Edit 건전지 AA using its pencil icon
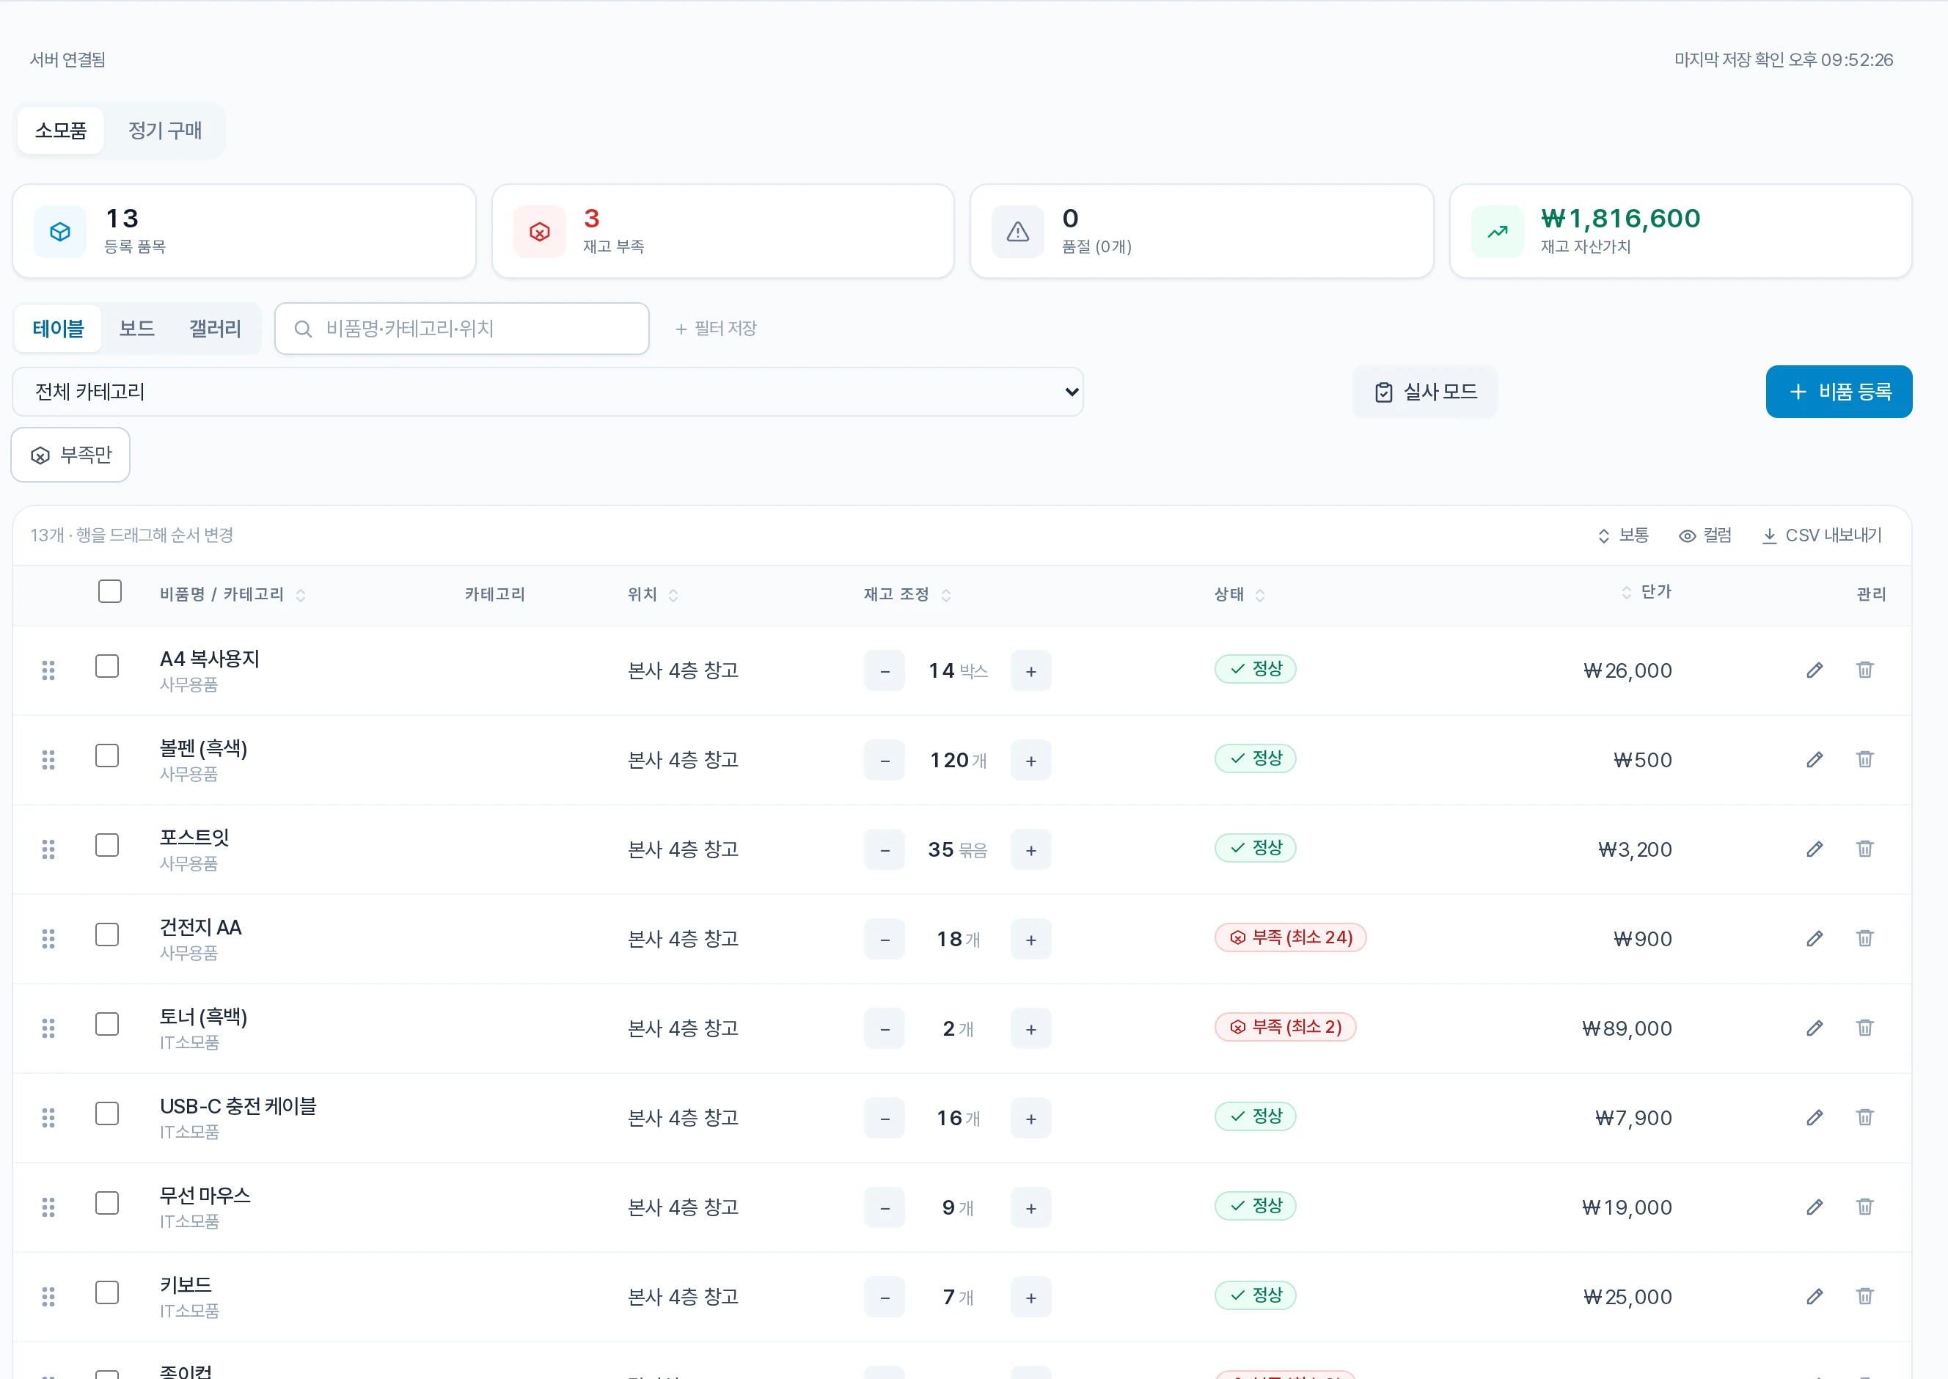Image resolution: width=1948 pixels, height=1379 pixels. click(1815, 938)
